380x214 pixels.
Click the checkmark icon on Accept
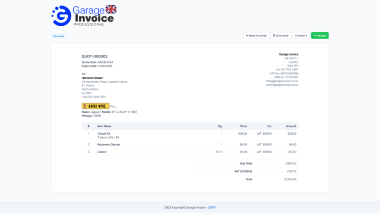point(315,36)
